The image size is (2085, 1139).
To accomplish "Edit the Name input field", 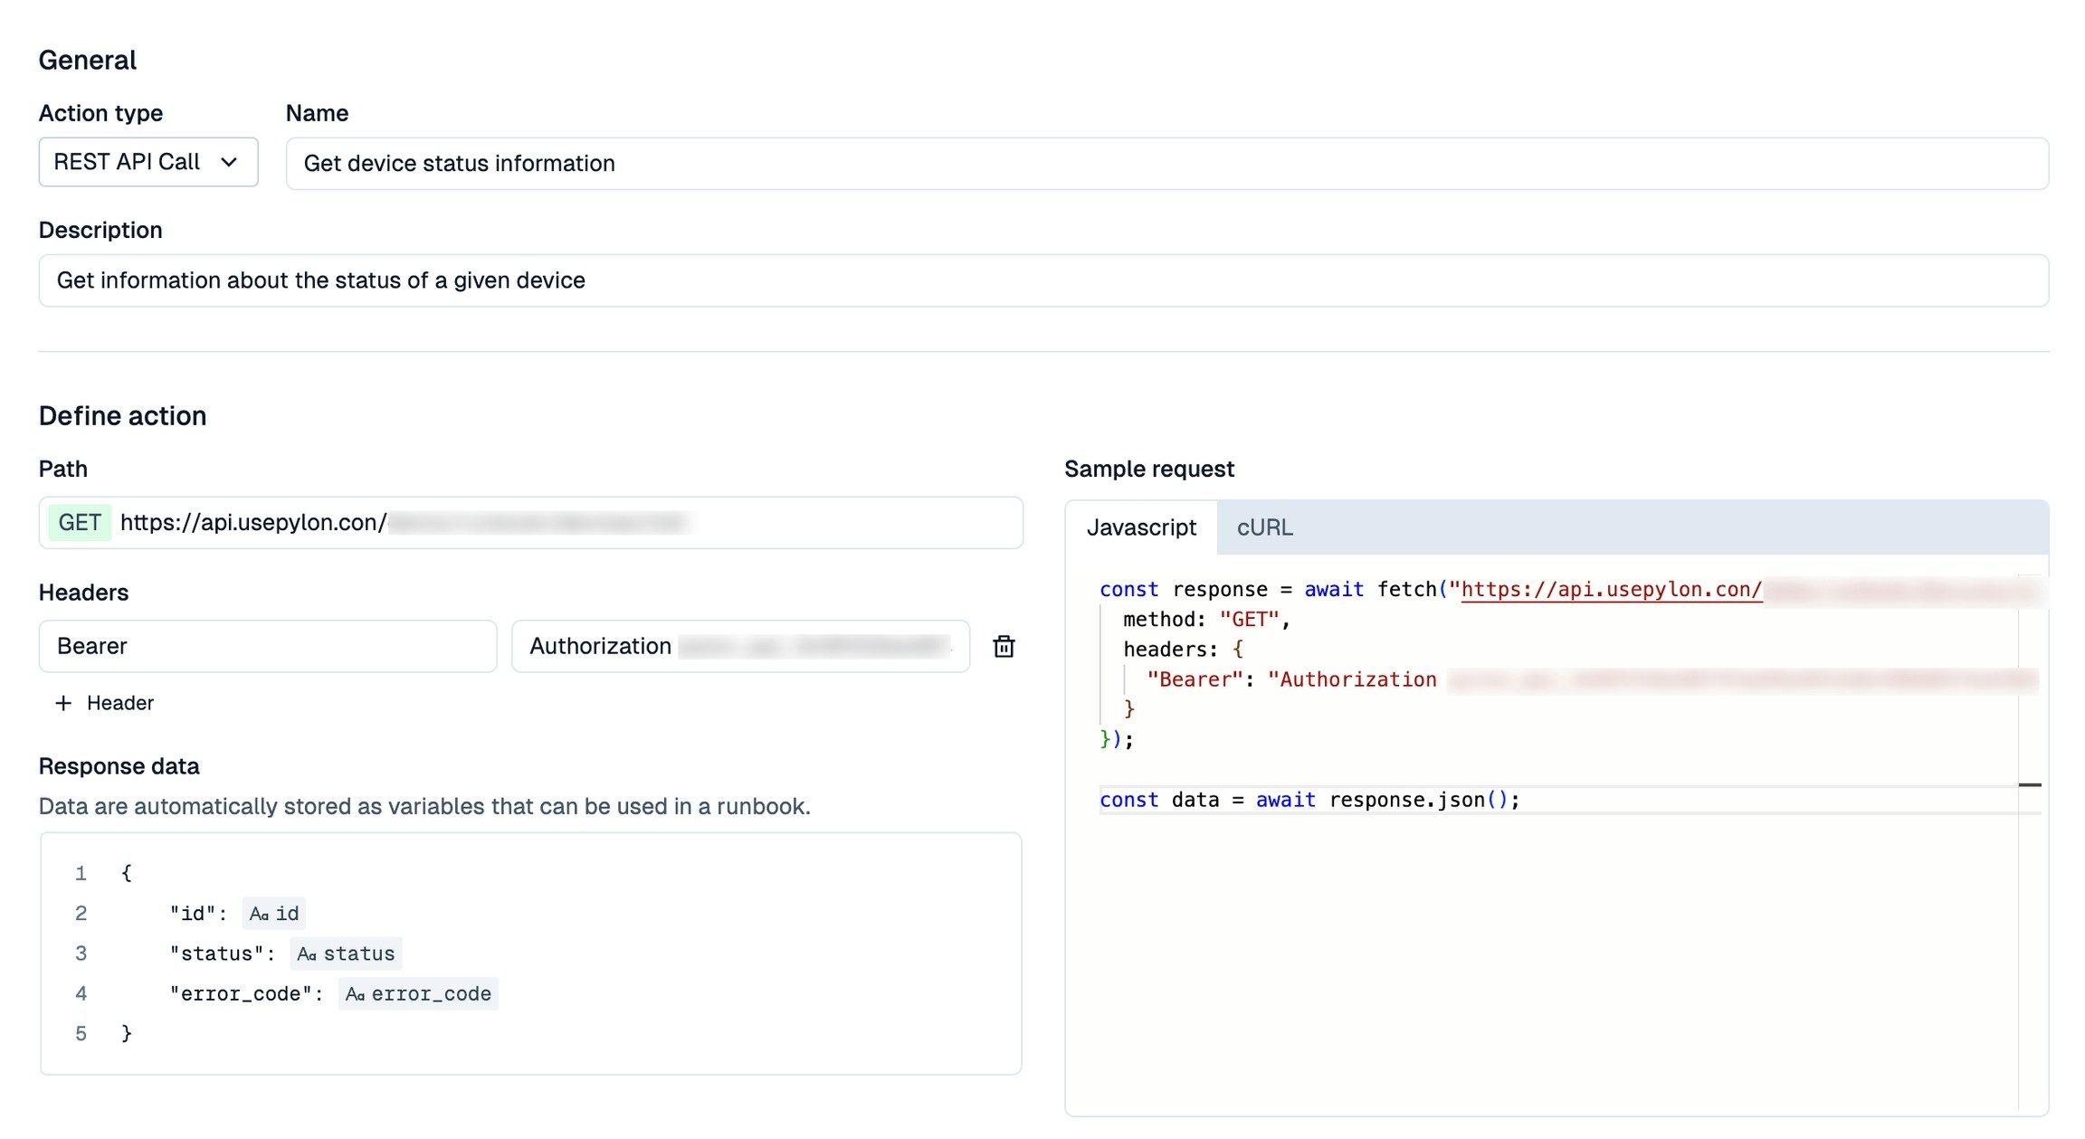I will tap(1166, 164).
